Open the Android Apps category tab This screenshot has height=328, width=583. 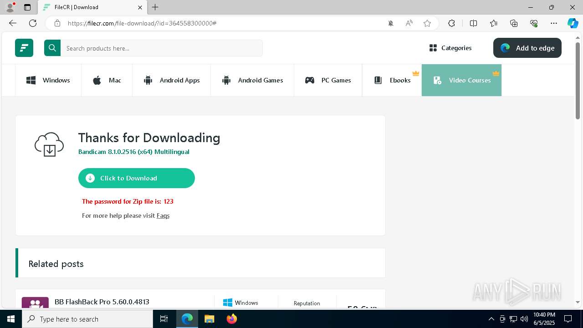pos(172,80)
